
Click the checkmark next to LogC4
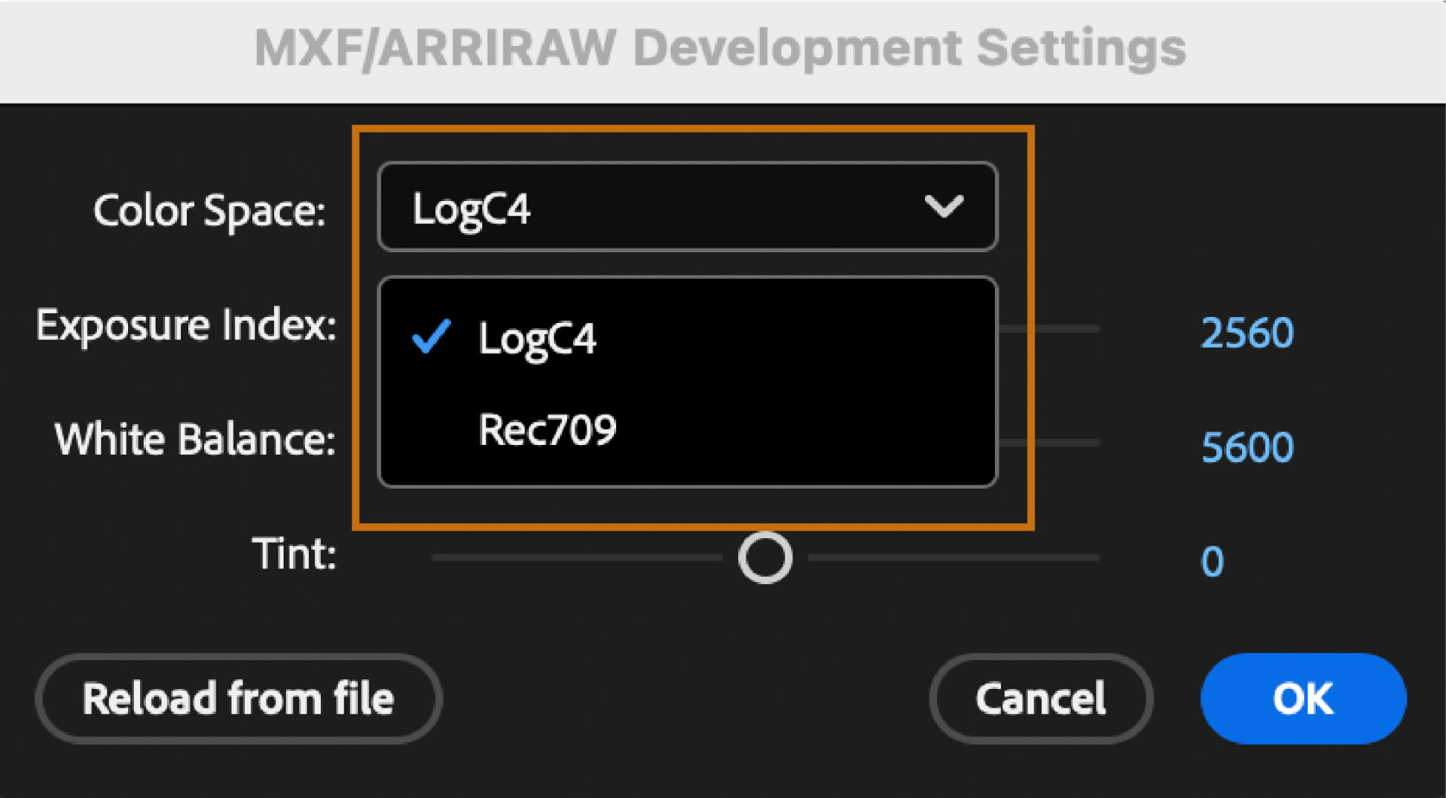[x=430, y=337]
